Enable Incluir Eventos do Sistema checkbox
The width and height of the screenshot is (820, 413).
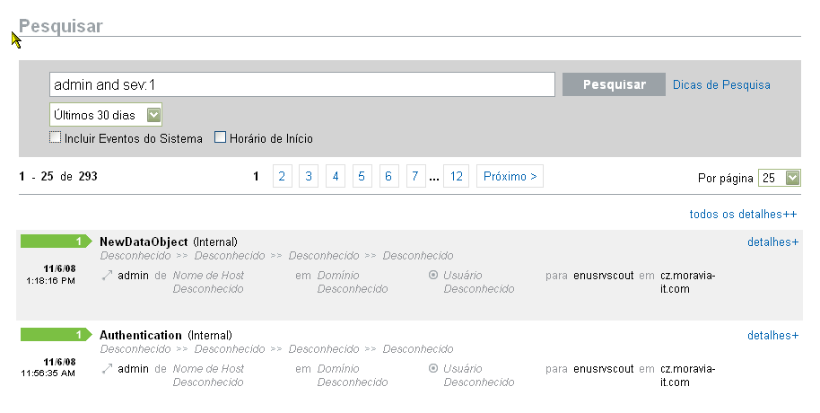[55, 137]
